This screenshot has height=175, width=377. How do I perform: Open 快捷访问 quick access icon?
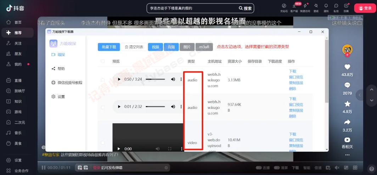(305, 6)
